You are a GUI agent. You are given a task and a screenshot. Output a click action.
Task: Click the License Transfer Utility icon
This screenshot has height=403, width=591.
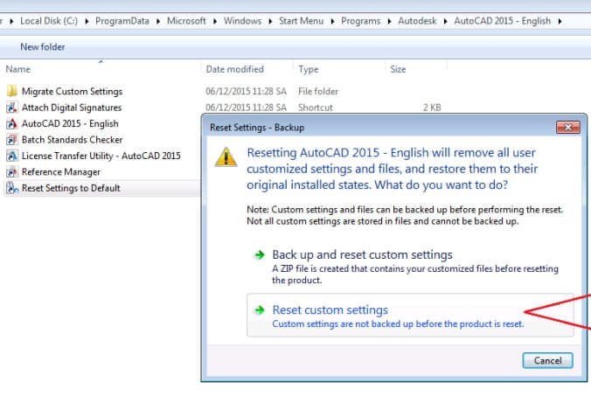pos(12,156)
